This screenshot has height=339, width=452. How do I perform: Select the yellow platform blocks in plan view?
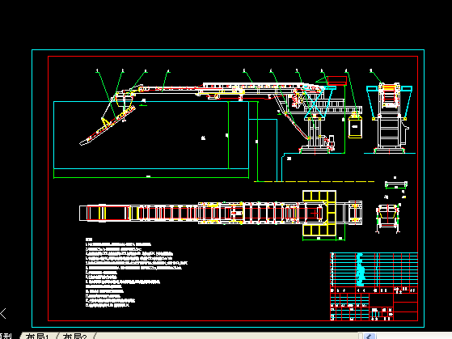319,214
